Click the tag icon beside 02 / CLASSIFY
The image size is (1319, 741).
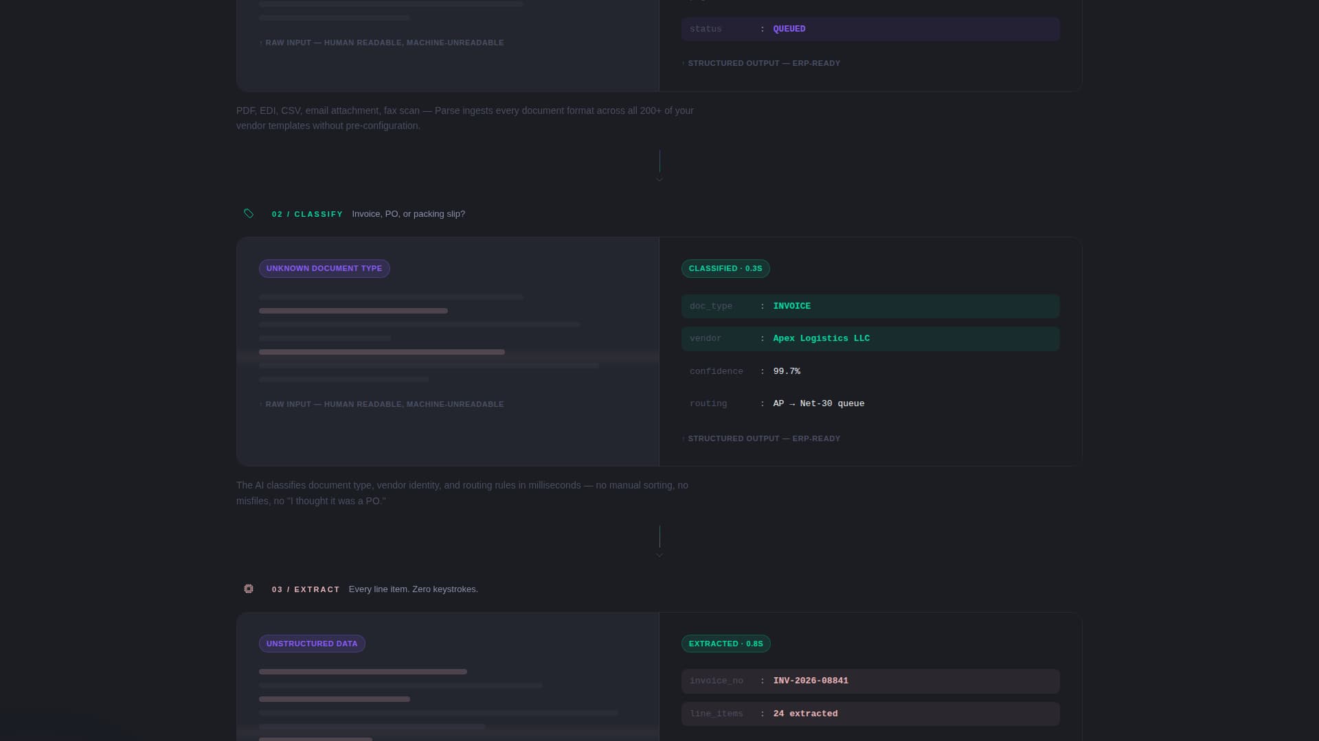pos(249,213)
